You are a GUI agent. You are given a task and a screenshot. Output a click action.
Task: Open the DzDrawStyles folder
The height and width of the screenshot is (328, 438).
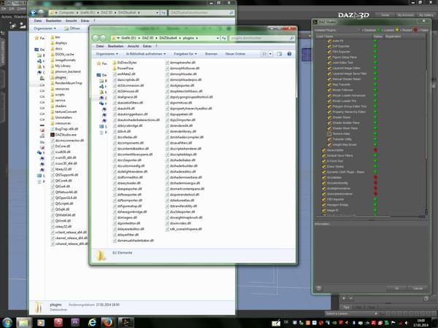click(x=125, y=63)
